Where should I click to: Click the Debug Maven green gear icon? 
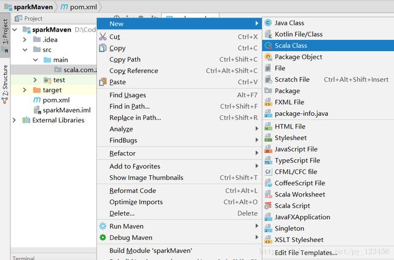[103, 238]
